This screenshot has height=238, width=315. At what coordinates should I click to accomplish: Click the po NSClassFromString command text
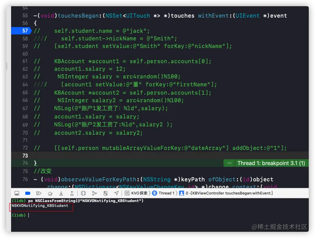pos(86,201)
